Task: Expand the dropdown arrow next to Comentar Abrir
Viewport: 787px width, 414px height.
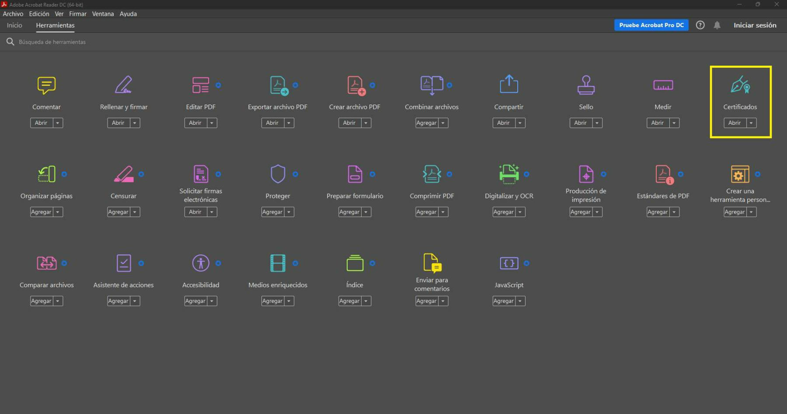Action: click(58, 123)
